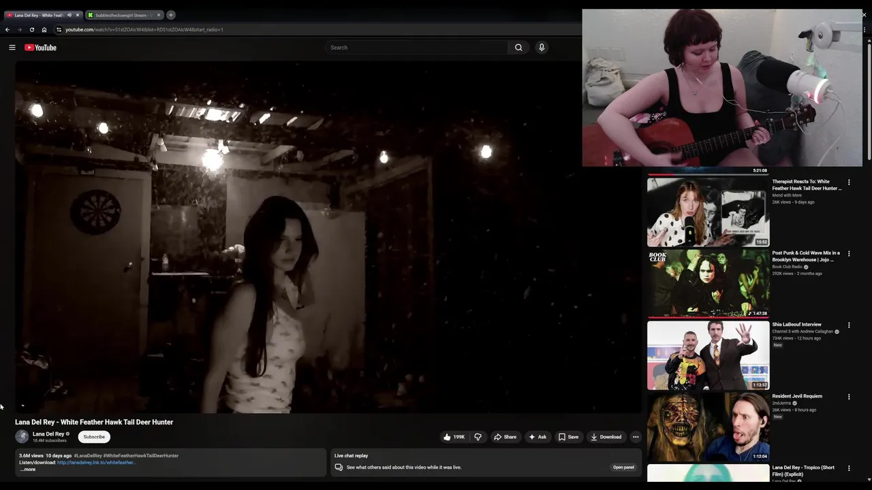Image resolution: width=872 pixels, height=490 pixels.
Task: Close the bubblestheclowngirl Stream tab
Action: tap(159, 15)
